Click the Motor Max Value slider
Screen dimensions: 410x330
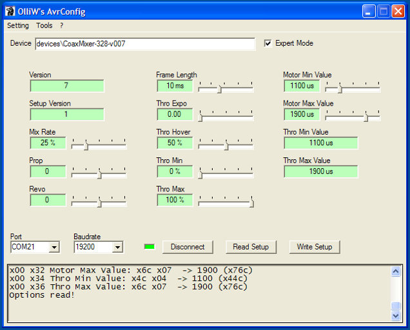(x=353, y=117)
